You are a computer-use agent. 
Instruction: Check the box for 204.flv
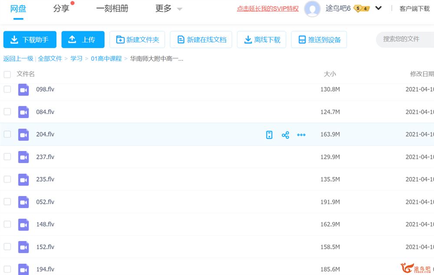7,134
